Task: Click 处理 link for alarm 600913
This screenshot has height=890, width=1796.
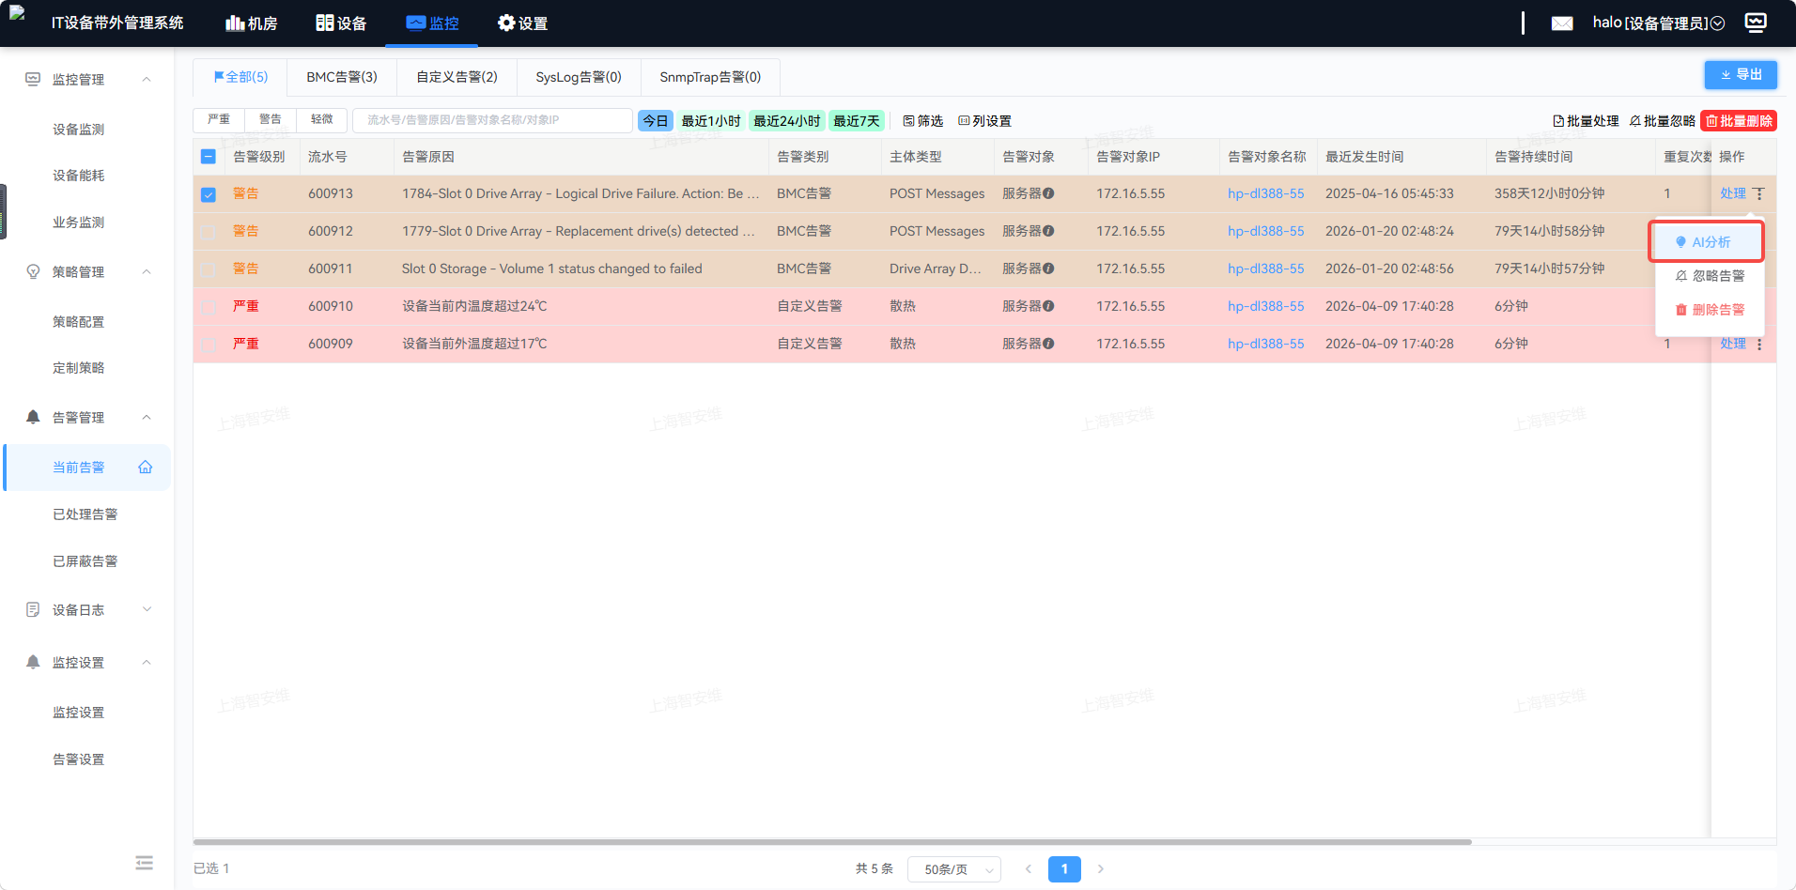Action: pyautogui.click(x=1733, y=193)
